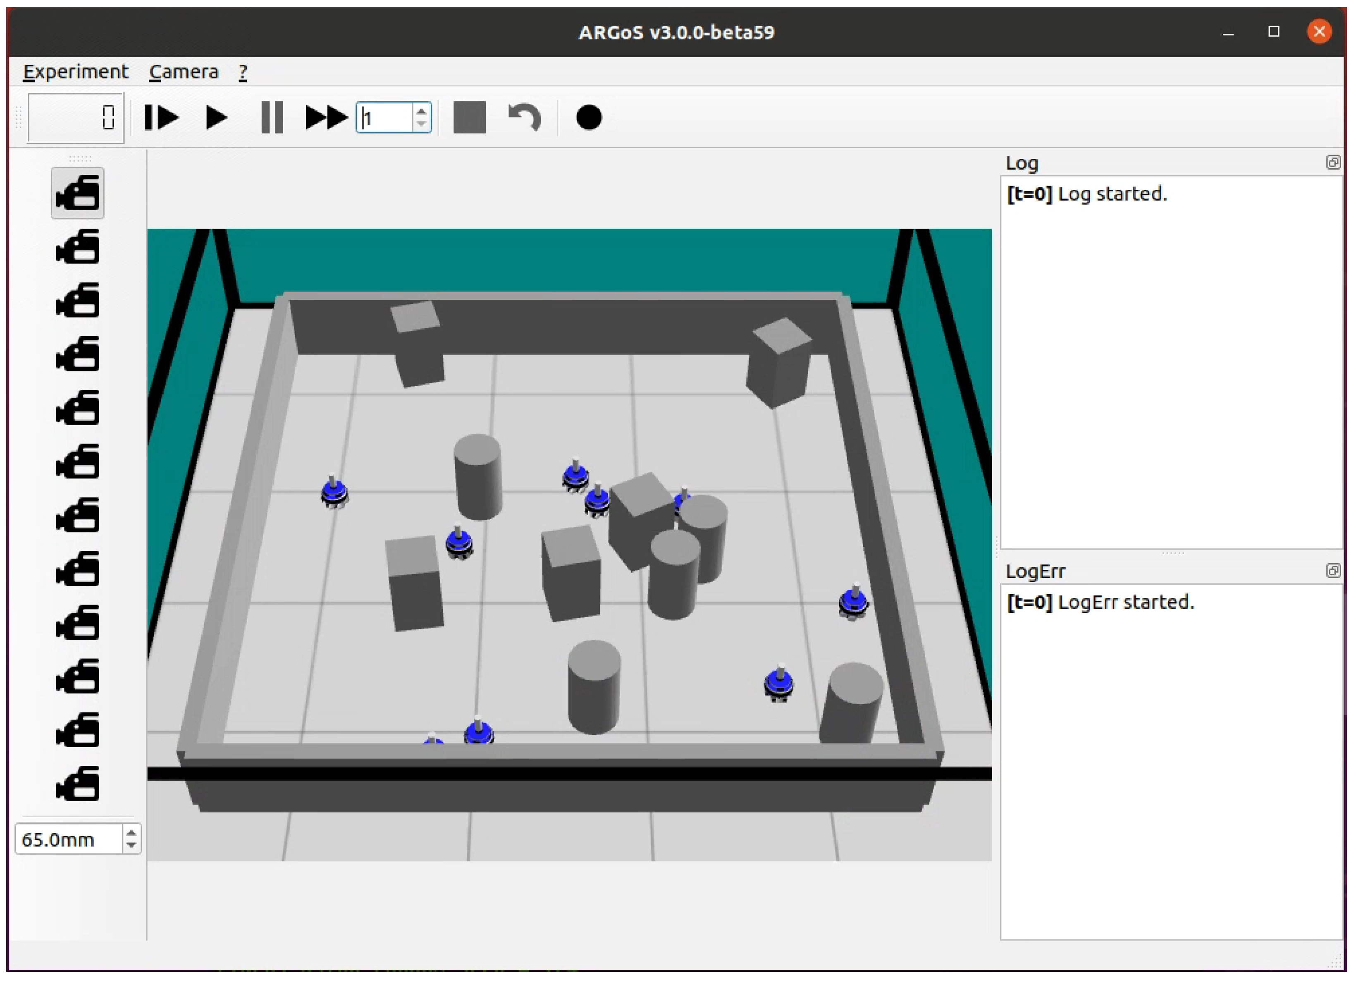Reset the experiment with the undo arrow icon
Screen dimensions: 1356x985
click(524, 117)
